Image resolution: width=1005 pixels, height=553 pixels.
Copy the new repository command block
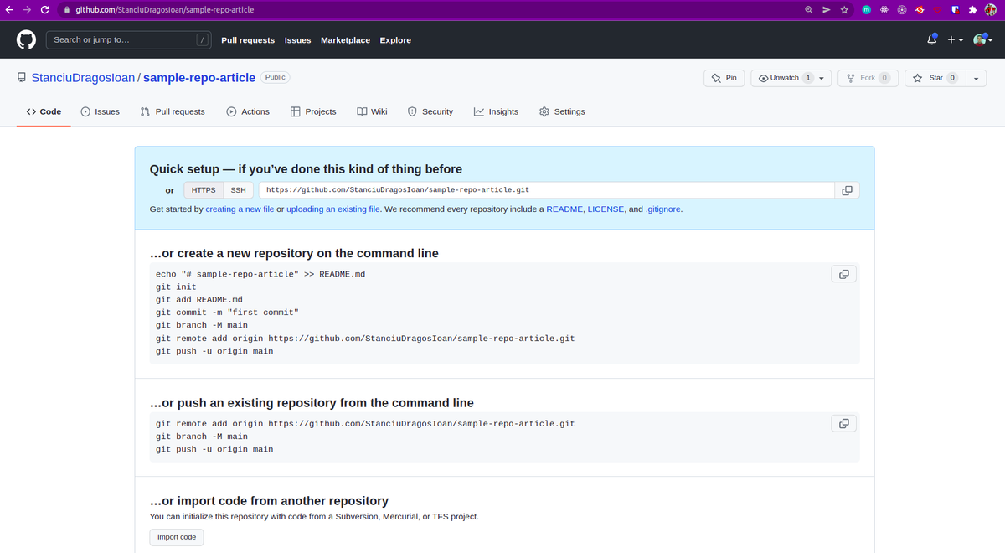click(843, 273)
